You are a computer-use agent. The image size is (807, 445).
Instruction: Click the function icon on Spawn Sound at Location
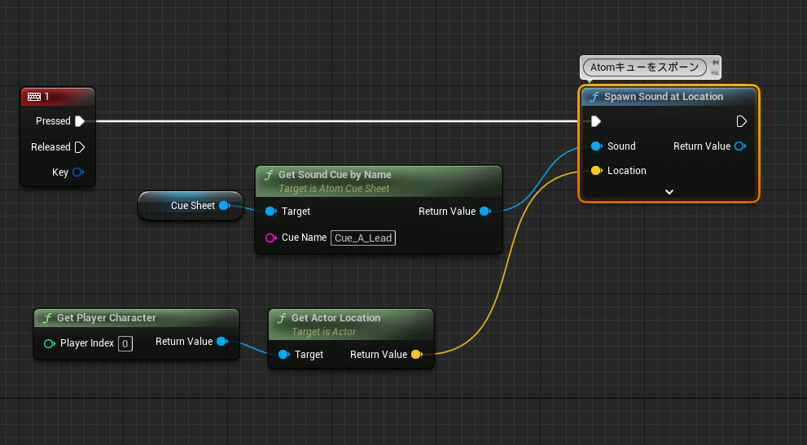(594, 97)
